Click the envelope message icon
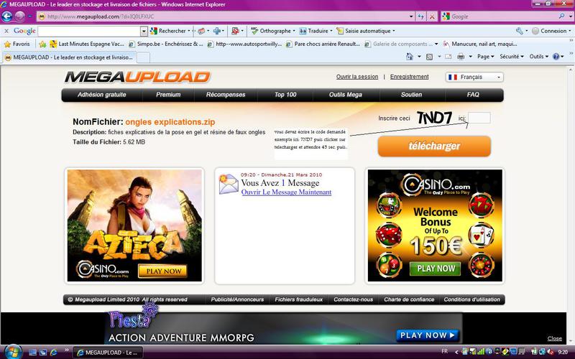 (x=229, y=184)
